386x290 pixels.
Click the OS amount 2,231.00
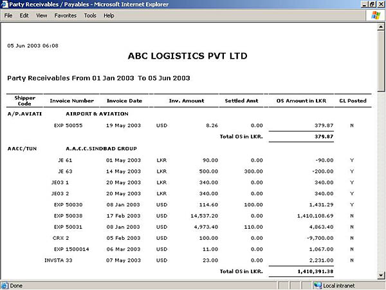point(321,260)
